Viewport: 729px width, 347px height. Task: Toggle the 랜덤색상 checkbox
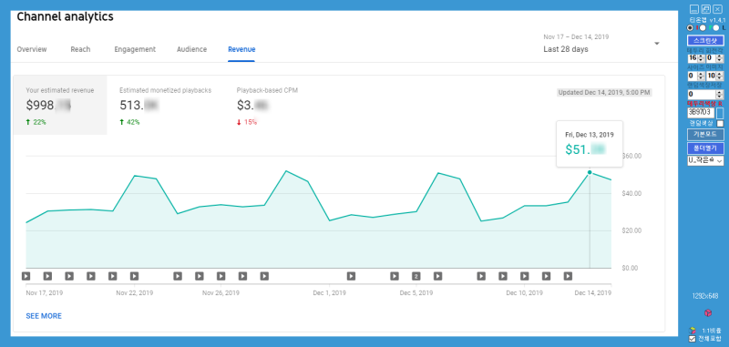click(x=720, y=124)
